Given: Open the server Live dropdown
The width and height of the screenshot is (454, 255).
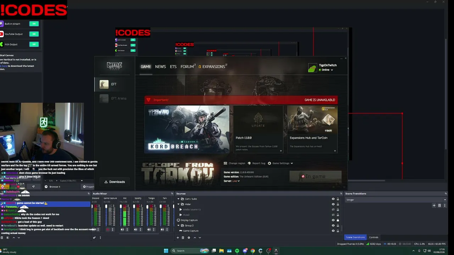Looking at the screenshot, I should click(x=236, y=181).
